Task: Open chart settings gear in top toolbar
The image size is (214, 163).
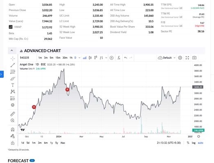Action: point(180,58)
